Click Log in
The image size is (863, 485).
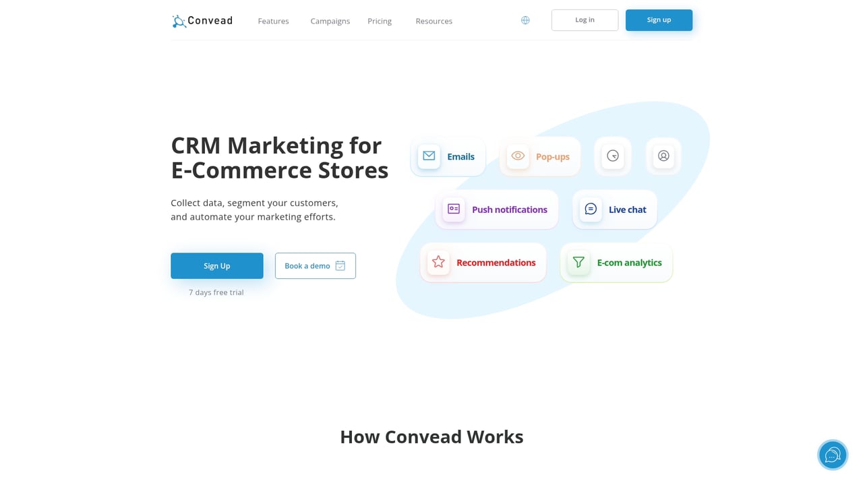585,20
